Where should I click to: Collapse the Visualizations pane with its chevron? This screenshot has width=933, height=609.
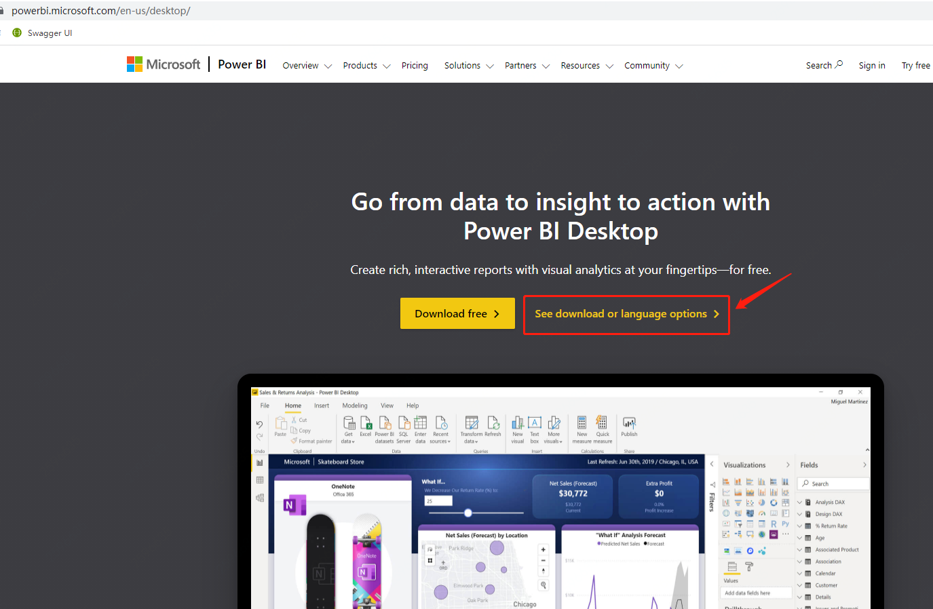[788, 465]
